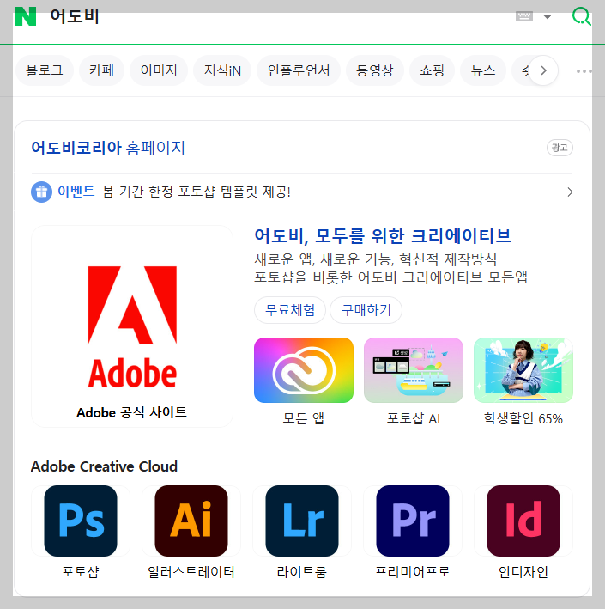Open the 학생할인 65% label
The width and height of the screenshot is (605, 609).
coord(523,418)
